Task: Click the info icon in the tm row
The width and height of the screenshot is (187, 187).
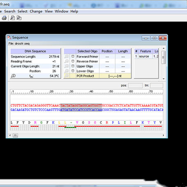Action: click(14, 76)
